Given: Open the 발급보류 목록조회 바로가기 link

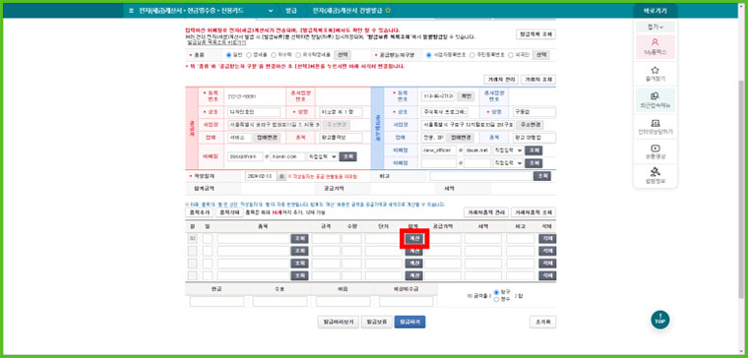Looking at the screenshot, I should click(217, 42).
